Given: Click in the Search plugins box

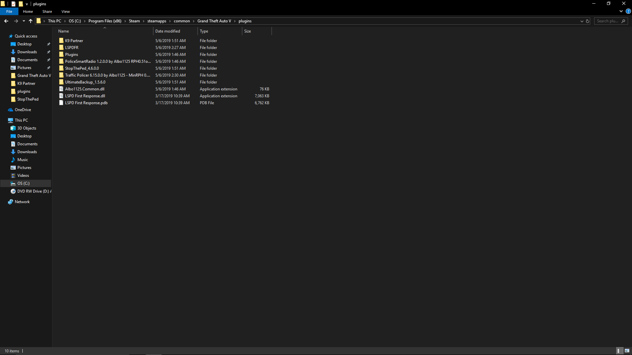Looking at the screenshot, I should click(607, 21).
